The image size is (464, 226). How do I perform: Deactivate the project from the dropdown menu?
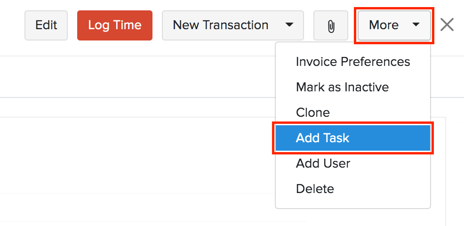[x=342, y=87]
